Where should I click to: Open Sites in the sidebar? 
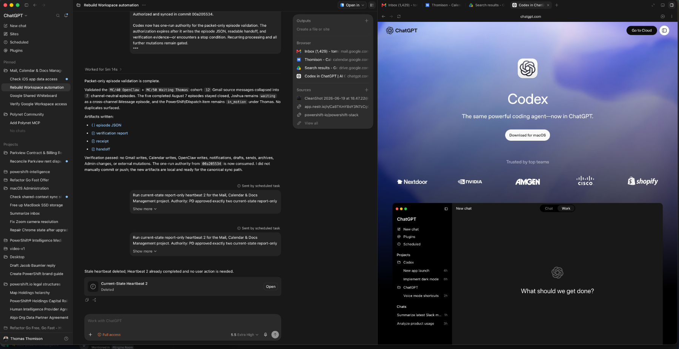14,34
